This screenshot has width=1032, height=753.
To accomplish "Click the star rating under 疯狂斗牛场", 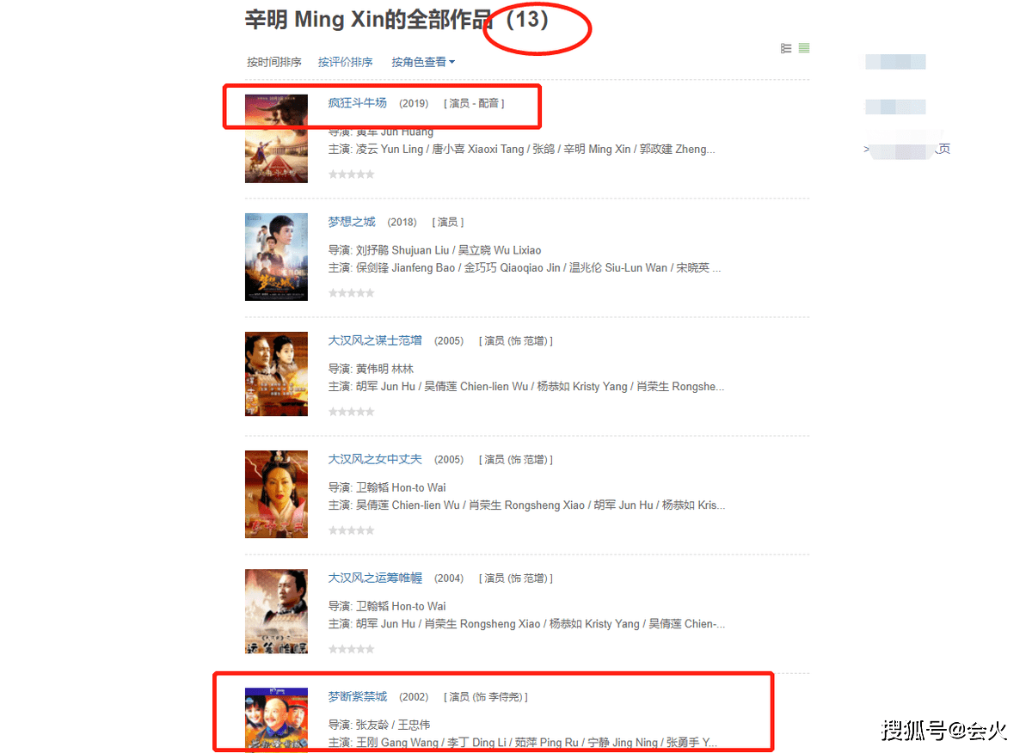I will (x=352, y=174).
